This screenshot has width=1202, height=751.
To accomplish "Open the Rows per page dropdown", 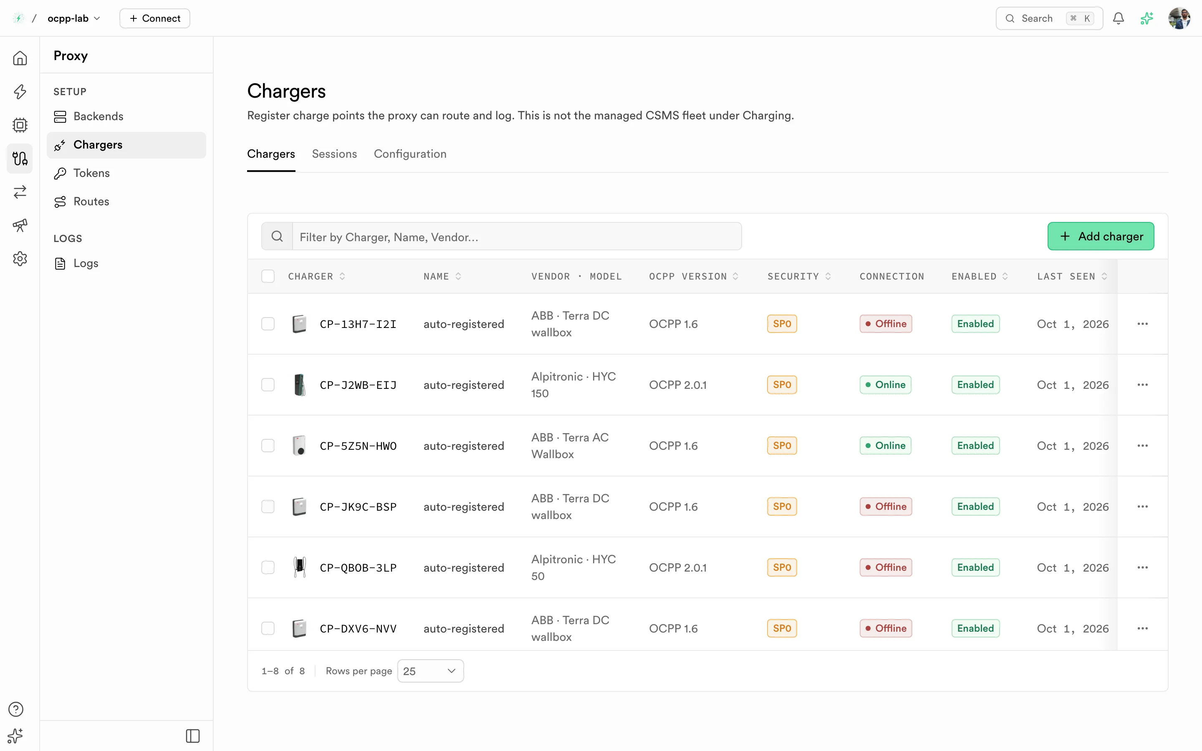I will tap(431, 671).
